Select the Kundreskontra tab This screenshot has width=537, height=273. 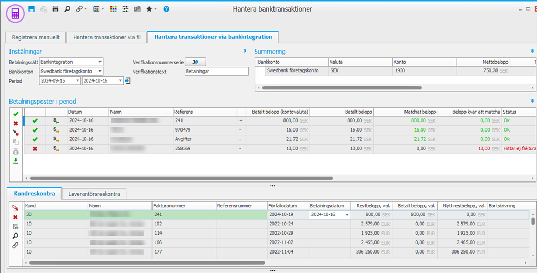34,194
